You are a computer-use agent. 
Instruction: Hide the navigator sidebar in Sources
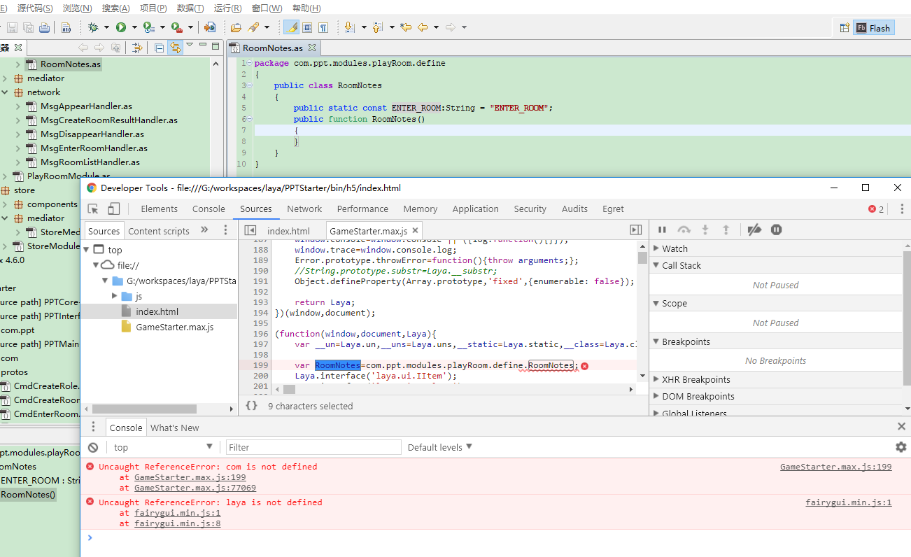(x=250, y=230)
